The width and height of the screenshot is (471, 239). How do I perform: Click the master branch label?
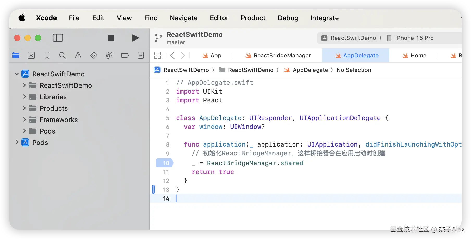coord(176,42)
